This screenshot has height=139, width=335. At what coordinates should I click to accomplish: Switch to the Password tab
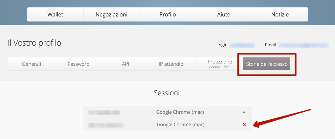coord(78,64)
